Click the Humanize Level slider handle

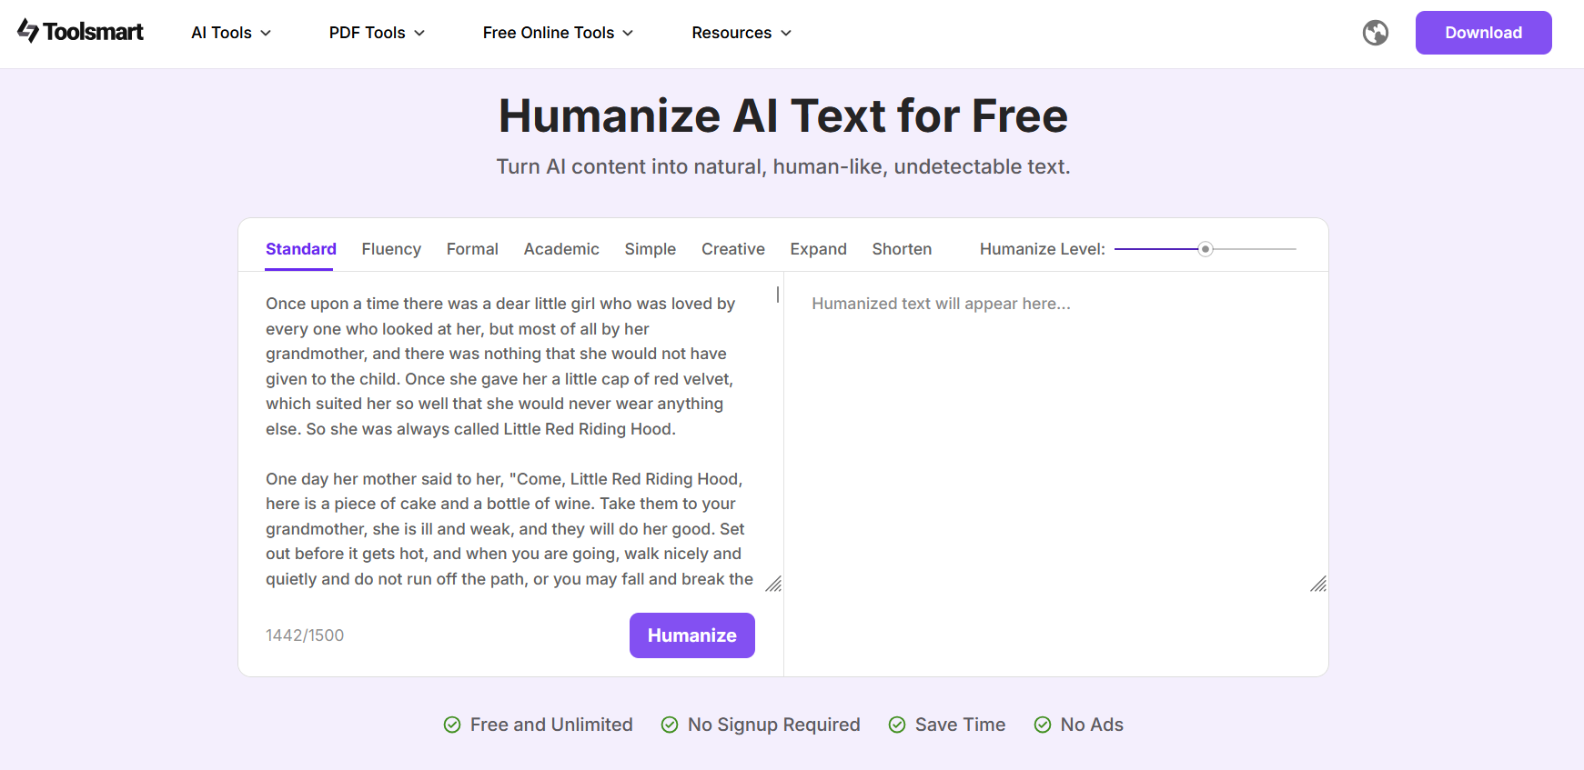(x=1206, y=249)
